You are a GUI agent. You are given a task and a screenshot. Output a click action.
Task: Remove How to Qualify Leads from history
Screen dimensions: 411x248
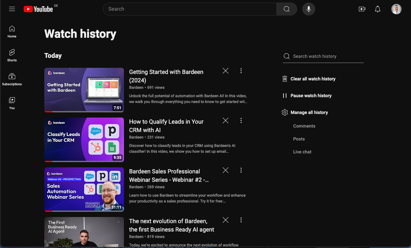226,120
